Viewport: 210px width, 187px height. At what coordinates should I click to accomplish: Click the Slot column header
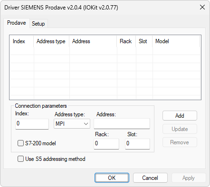pyautogui.click(x=144, y=41)
